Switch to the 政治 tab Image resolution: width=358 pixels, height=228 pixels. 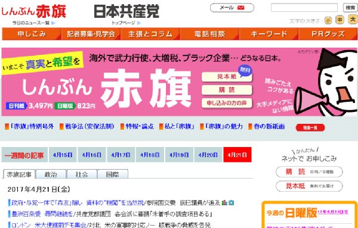coord(51,174)
